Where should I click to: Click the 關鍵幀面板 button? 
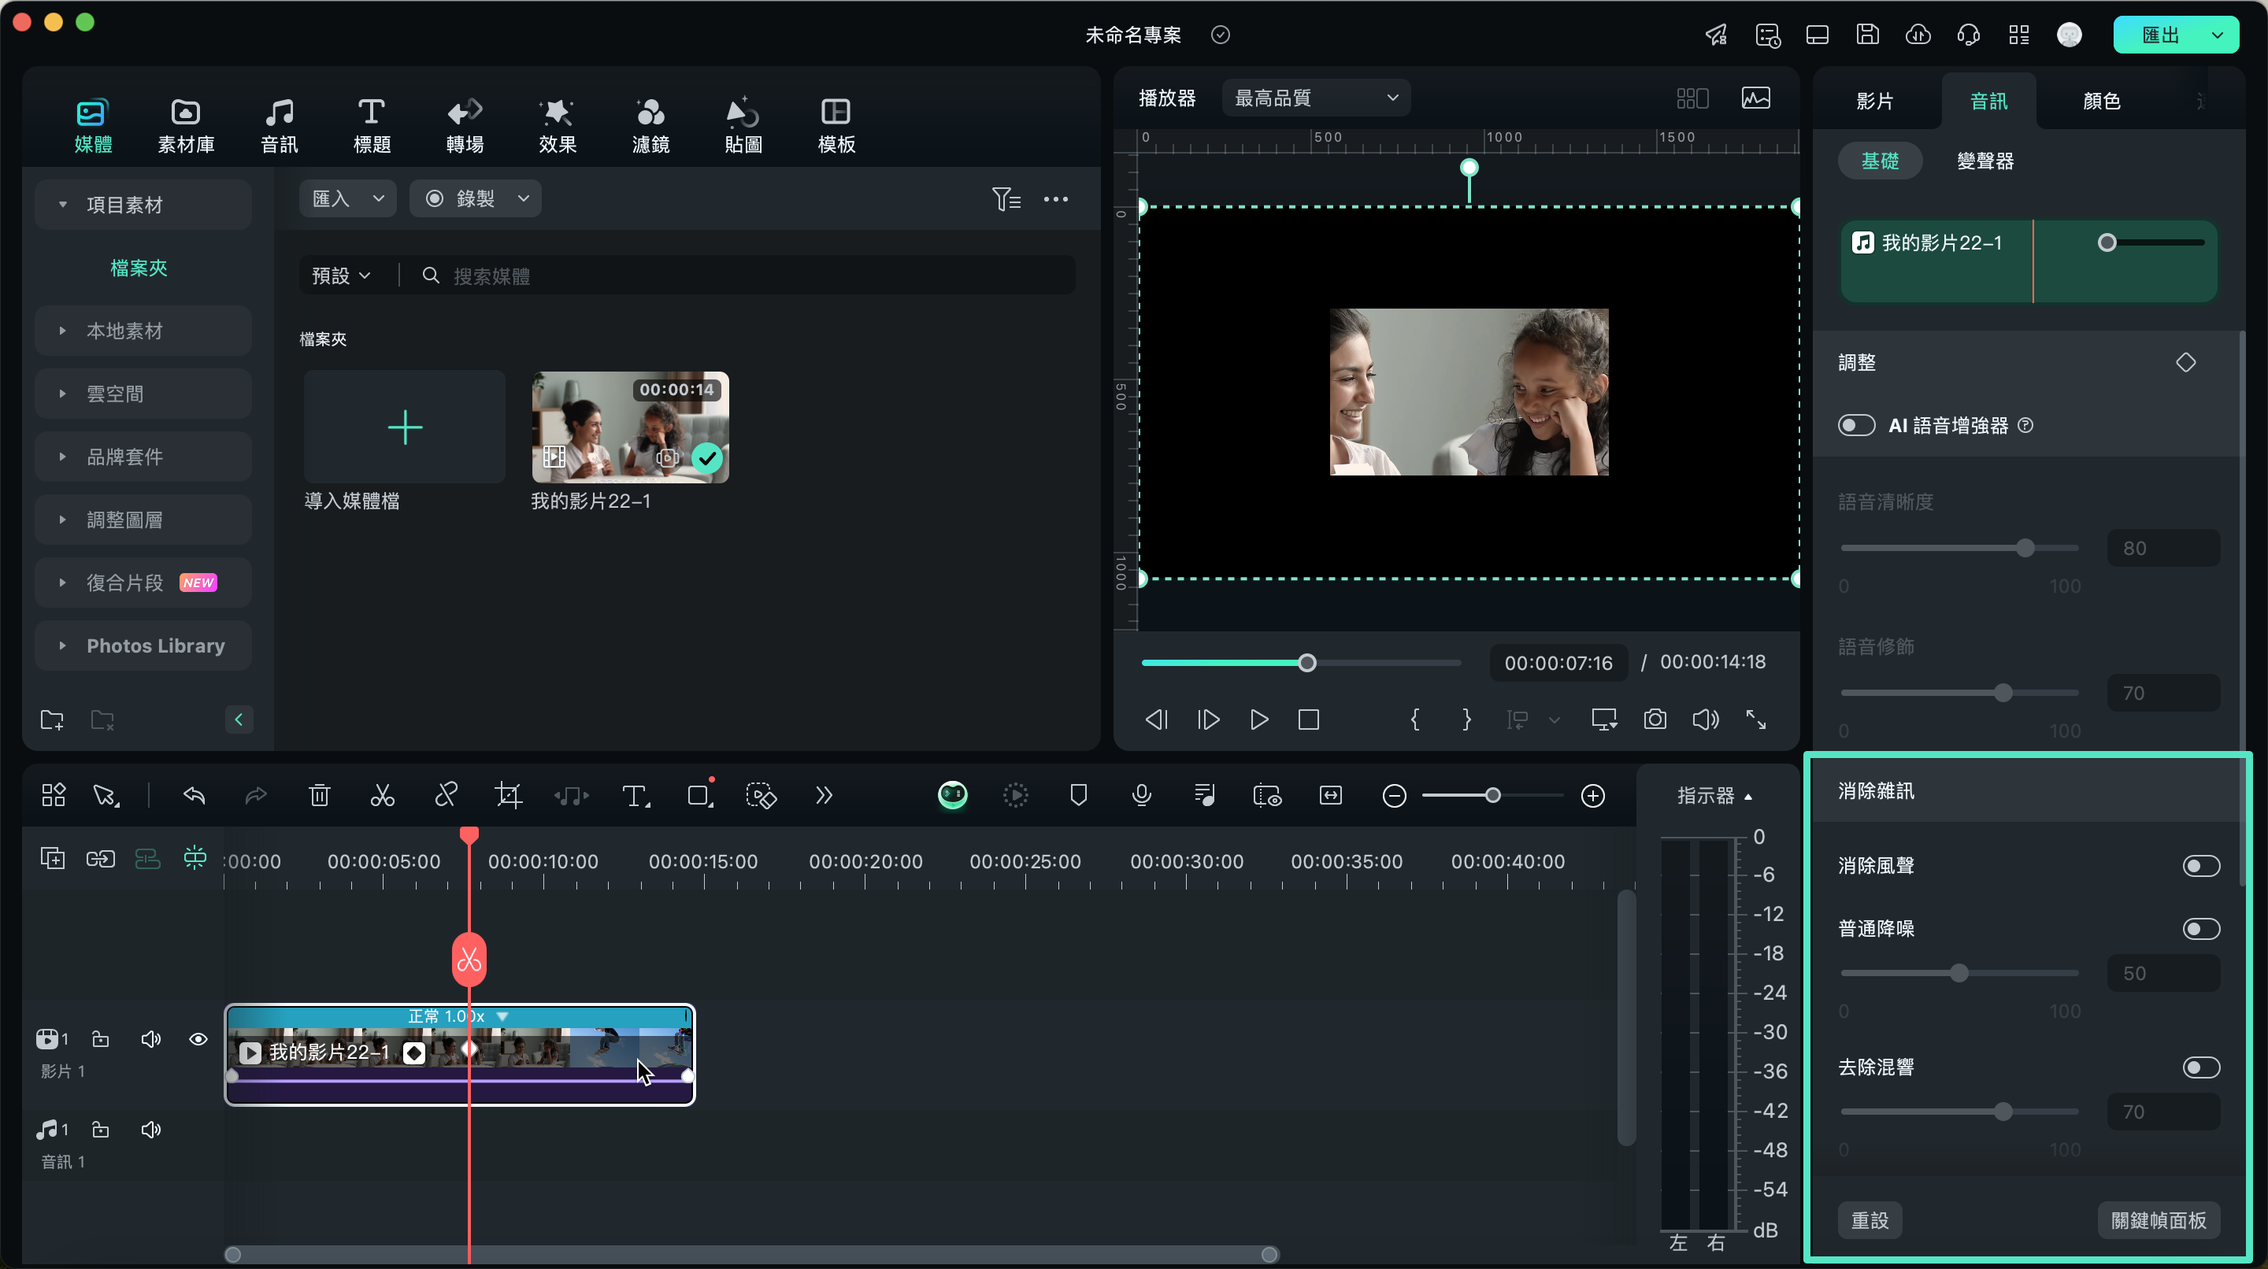(2158, 1219)
